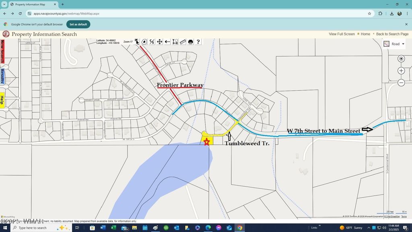Open the question mark help tool
Image resolution: width=412 pixels, height=232 pixels.
click(198, 42)
